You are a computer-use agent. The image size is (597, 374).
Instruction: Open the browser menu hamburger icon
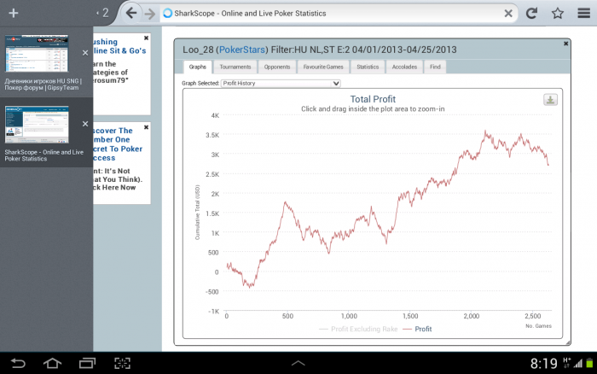pos(583,14)
